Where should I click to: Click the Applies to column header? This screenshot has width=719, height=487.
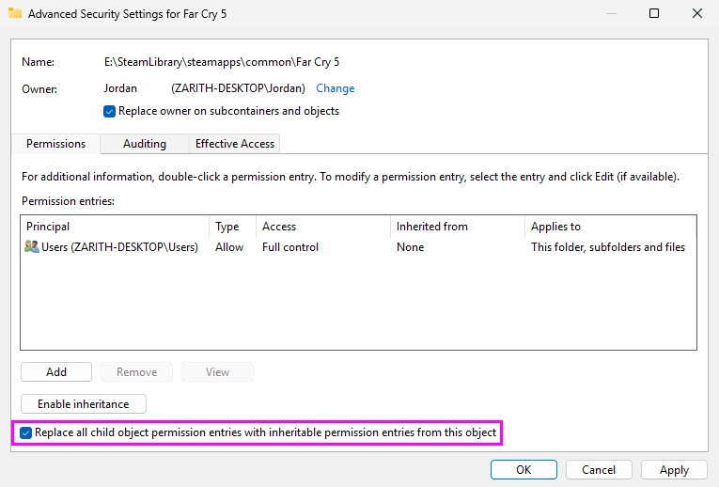[x=610, y=227]
